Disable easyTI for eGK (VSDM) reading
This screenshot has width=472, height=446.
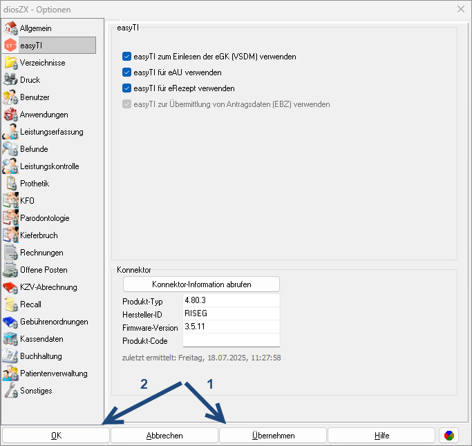pyautogui.click(x=126, y=57)
